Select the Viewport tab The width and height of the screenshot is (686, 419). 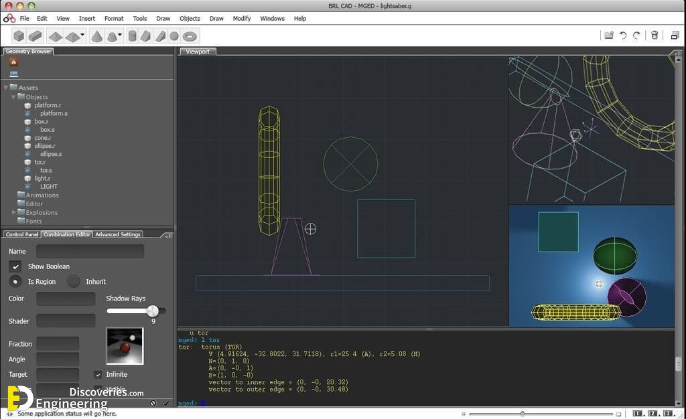click(x=198, y=52)
